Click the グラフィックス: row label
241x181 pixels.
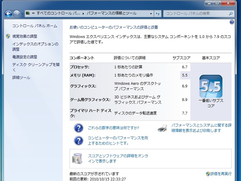[83, 86]
